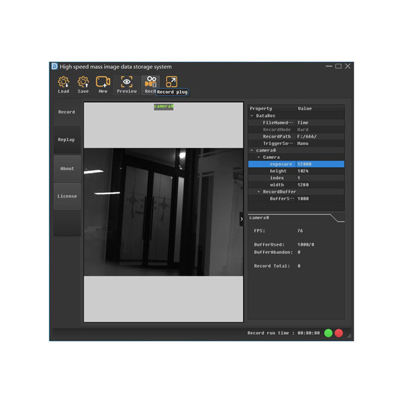Image resolution: width=403 pixels, height=403 pixels.
Task: Open the About tab
Action: 67,168
